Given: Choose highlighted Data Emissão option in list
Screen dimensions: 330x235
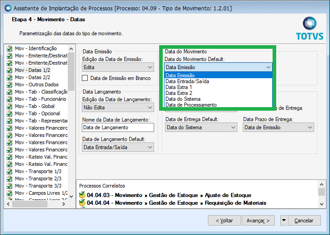Looking at the screenshot, I should coord(218,75).
